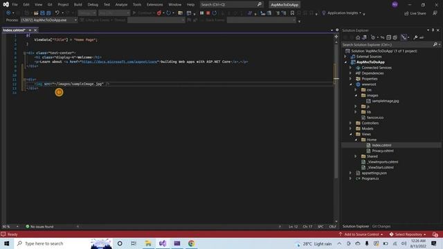Switch to Solution Explorer bottom tab
This screenshot has width=443, height=249.
[355, 226]
